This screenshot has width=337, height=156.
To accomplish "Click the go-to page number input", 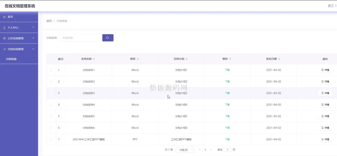I will pyautogui.click(x=228, y=150).
